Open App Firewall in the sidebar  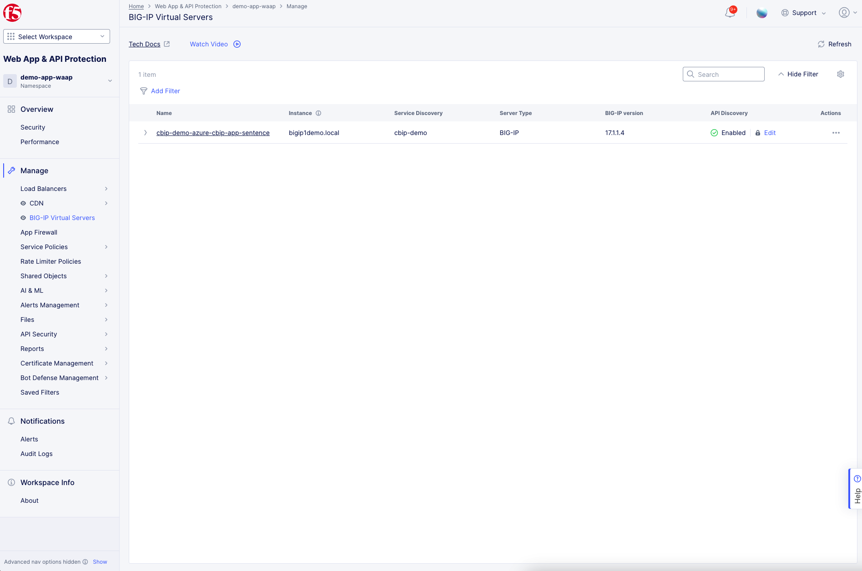coord(39,232)
